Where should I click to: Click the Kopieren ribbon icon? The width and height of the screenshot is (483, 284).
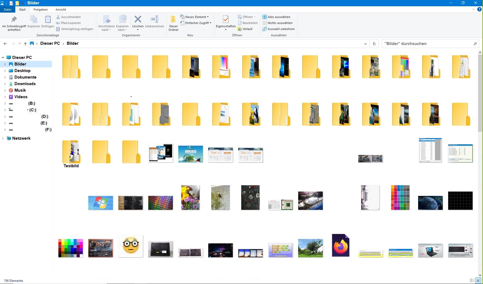click(x=34, y=22)
